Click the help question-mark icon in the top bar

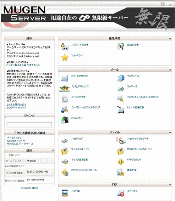point(163,4)
